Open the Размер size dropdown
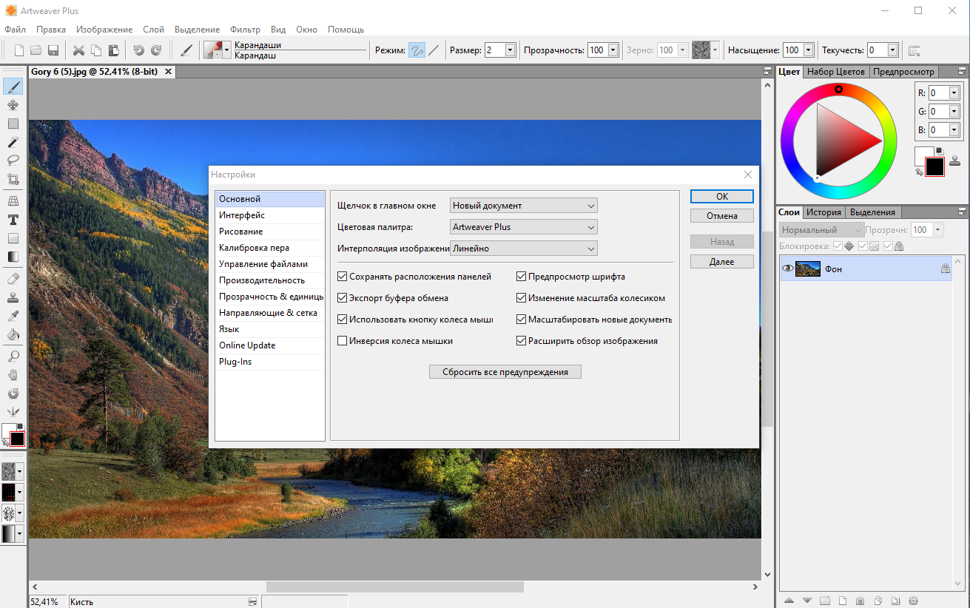 tap(510, 50)
